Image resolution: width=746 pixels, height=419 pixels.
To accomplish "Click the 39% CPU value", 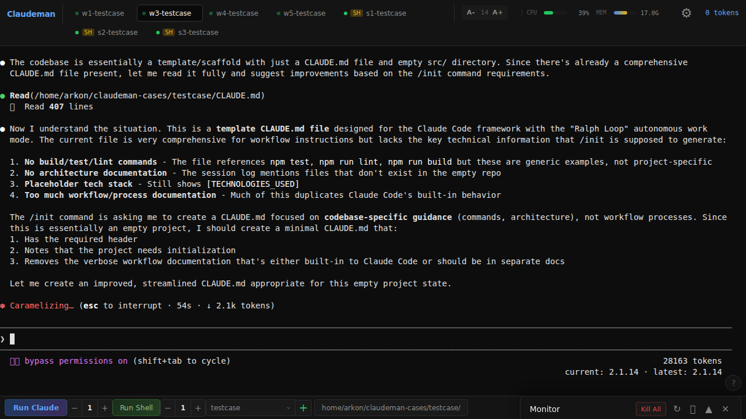I will pos(583,13).
